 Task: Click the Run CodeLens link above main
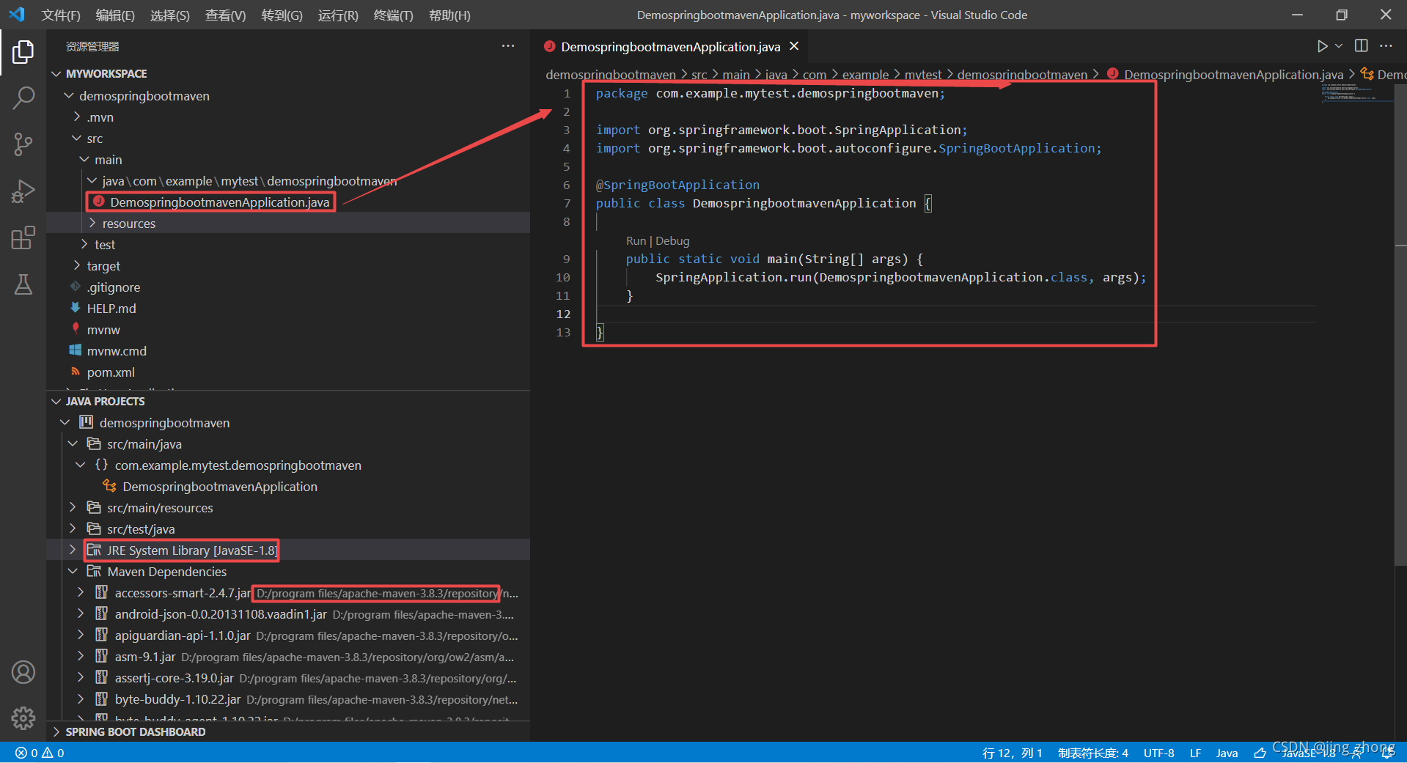636,241
